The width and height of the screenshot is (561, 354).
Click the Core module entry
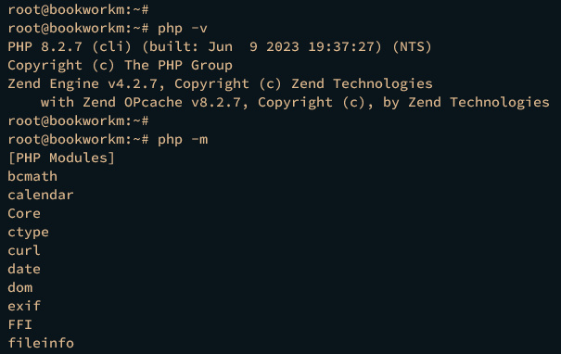click(x=24, y=214)
